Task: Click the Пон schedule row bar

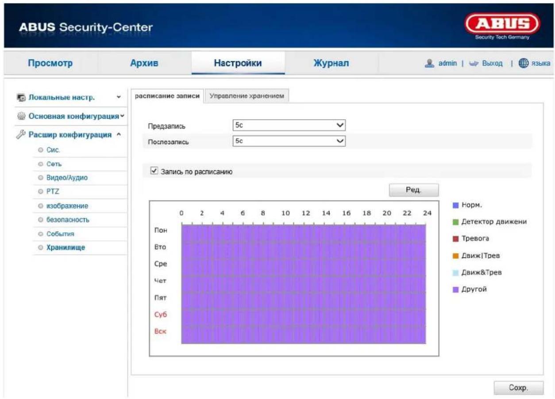Action: pos(304,233)
